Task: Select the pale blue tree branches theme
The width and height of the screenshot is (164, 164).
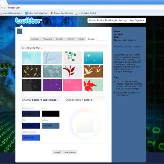Action: (x=52, y=58)
